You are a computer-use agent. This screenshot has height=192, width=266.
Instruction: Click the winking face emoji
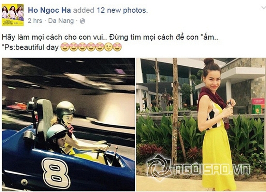tap(108, 47)
